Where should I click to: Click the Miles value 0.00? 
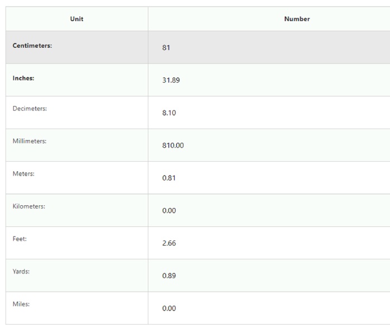click(169, 308)
